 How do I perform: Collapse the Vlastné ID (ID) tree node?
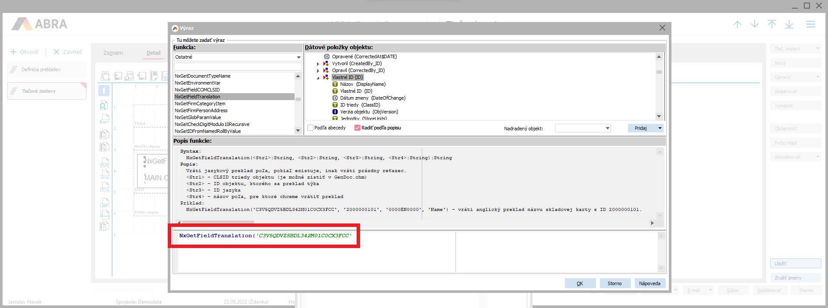coord(318,78)
